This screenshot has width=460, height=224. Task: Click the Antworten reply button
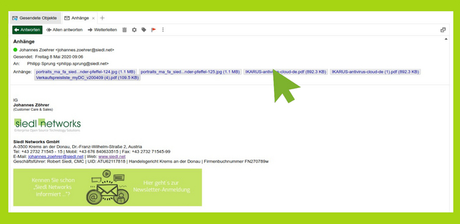[28, 29]
